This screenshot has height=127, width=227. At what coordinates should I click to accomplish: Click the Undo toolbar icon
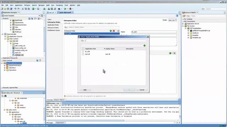click(x=15, y=9)
